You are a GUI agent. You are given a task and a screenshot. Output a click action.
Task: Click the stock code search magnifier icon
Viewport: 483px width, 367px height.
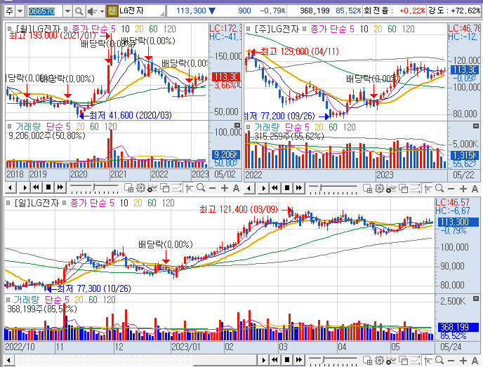coord(79,11)
